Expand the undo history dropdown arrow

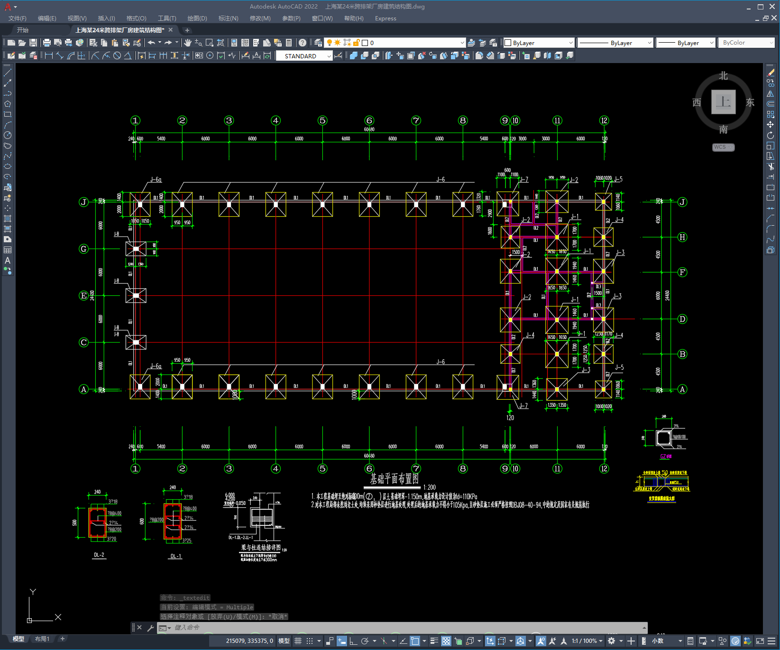160,43
